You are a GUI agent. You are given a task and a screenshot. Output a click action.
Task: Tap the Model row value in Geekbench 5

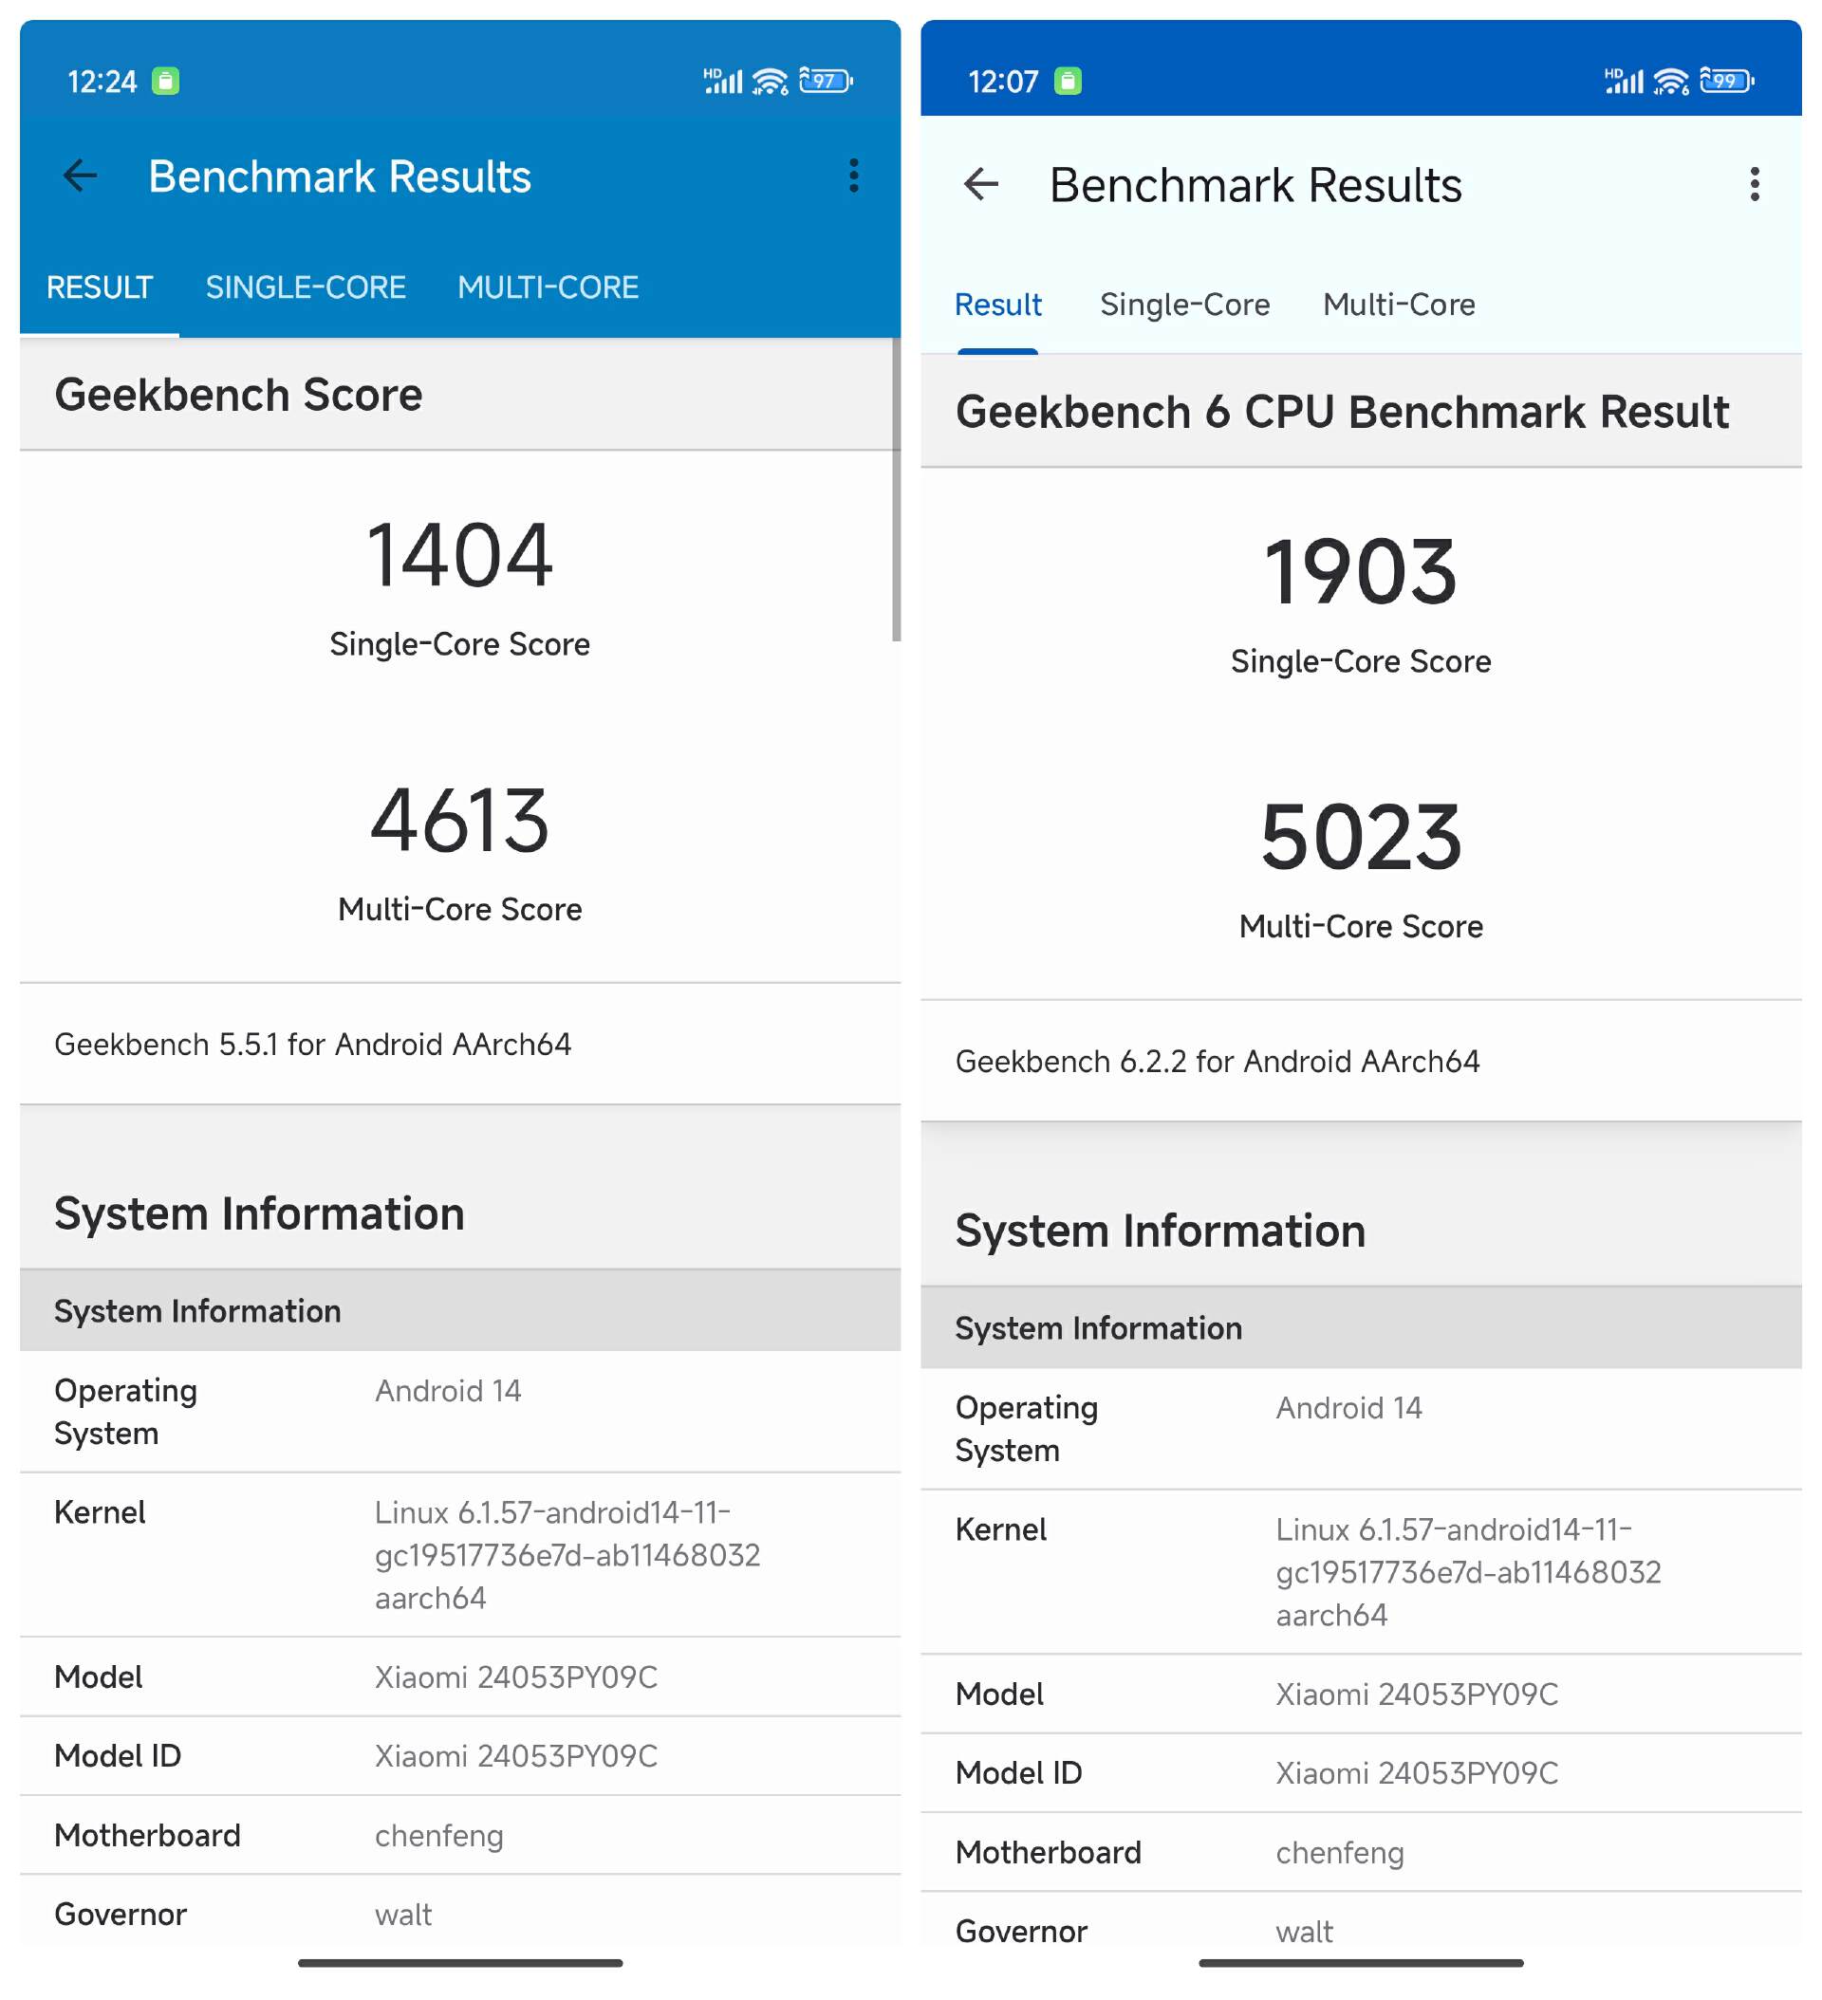tap(516, 1676)
